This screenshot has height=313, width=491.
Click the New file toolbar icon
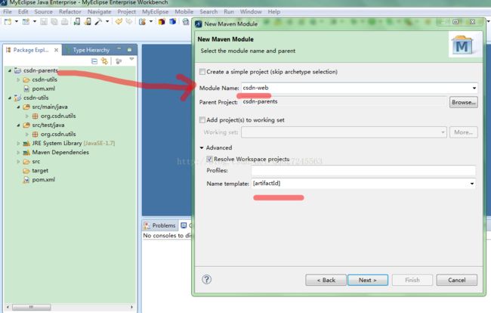pos(8,22)
